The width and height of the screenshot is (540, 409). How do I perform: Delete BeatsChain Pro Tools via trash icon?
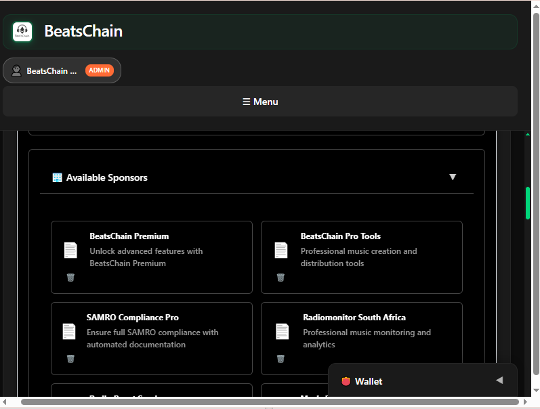(281, 278)
